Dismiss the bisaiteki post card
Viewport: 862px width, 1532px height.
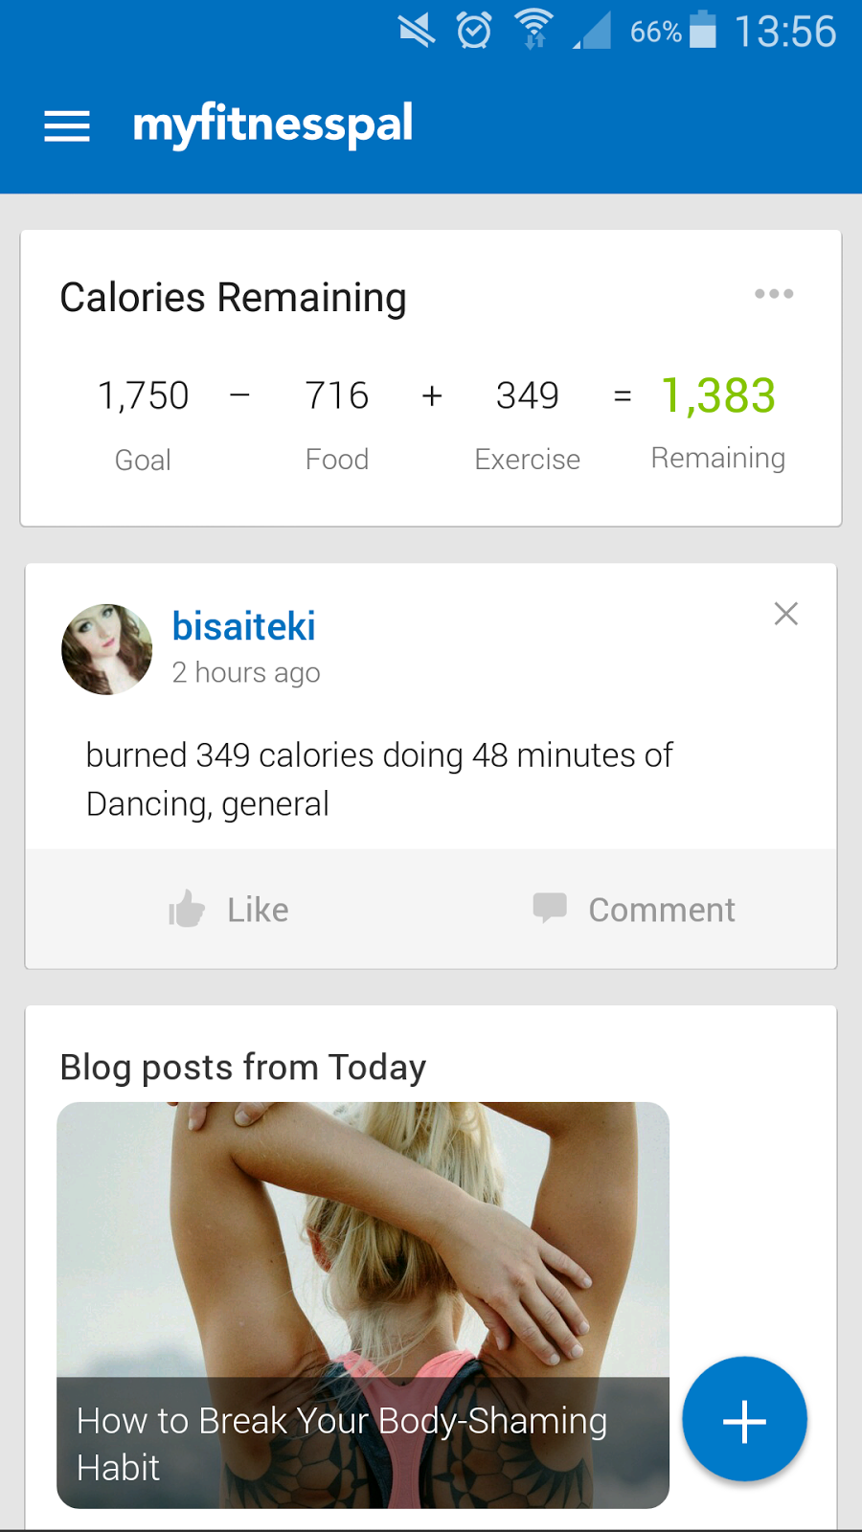tap(785, 614)
